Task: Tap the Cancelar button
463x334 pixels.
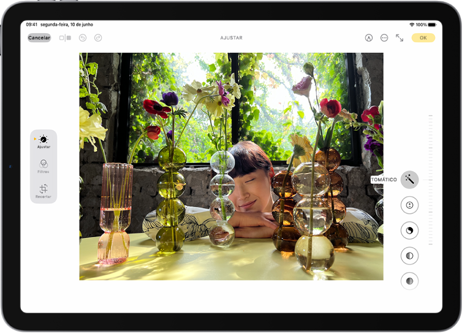Action: tap(39, 38)
